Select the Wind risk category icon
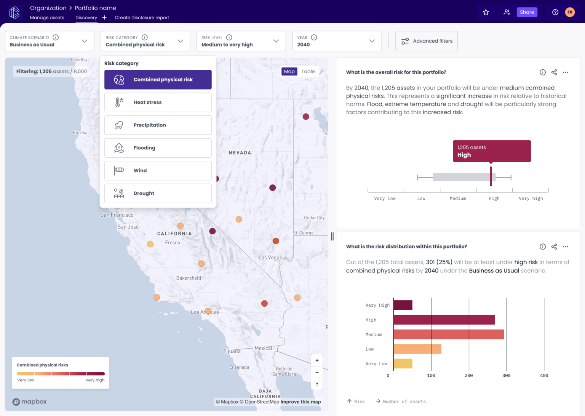This screenshot has width=585, height=416. [118, 170]
